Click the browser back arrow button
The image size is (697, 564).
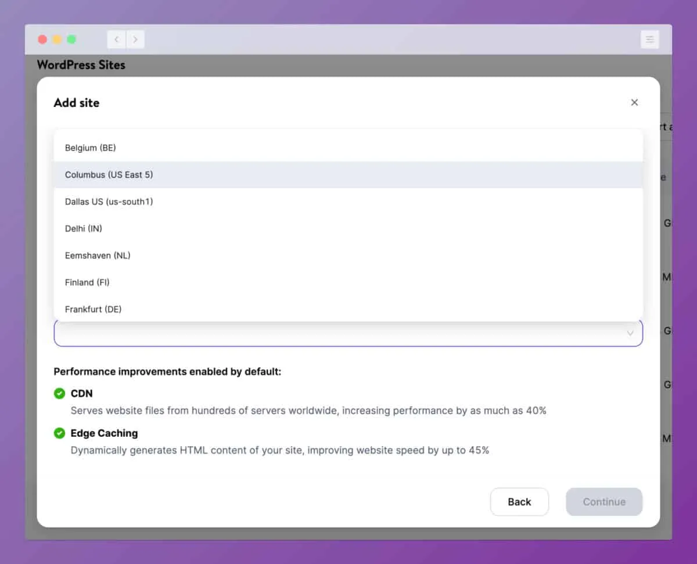tap(117, 39)
